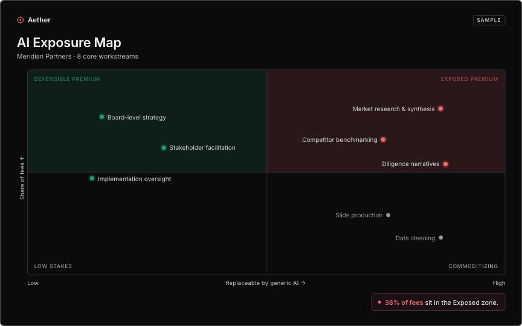Click the Competitor benchmarking red dot
The height and width of the screenshot is (326, 522).
383,139
